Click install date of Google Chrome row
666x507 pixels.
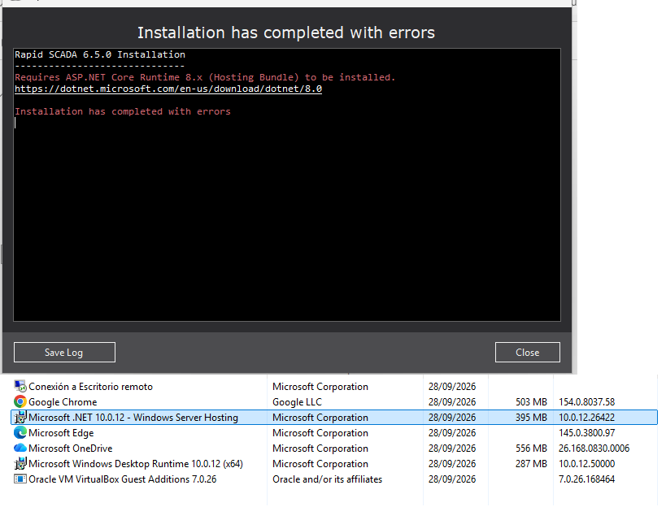tap(452, 402)
